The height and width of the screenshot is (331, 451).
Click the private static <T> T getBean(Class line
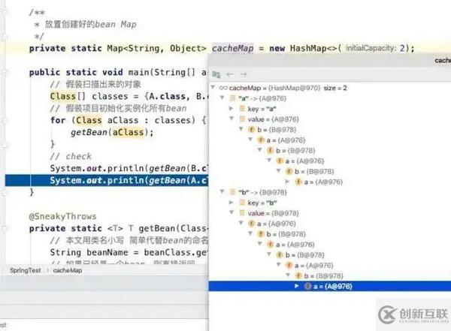(x=118, y=228)
